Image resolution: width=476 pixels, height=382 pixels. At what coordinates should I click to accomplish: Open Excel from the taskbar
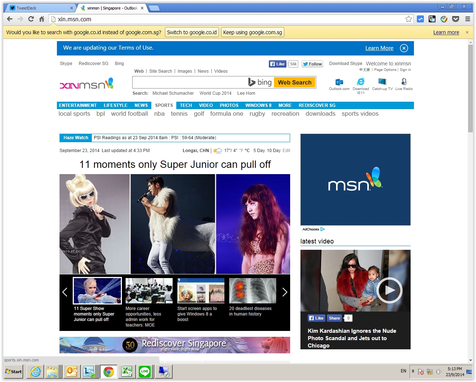[127, 372]
